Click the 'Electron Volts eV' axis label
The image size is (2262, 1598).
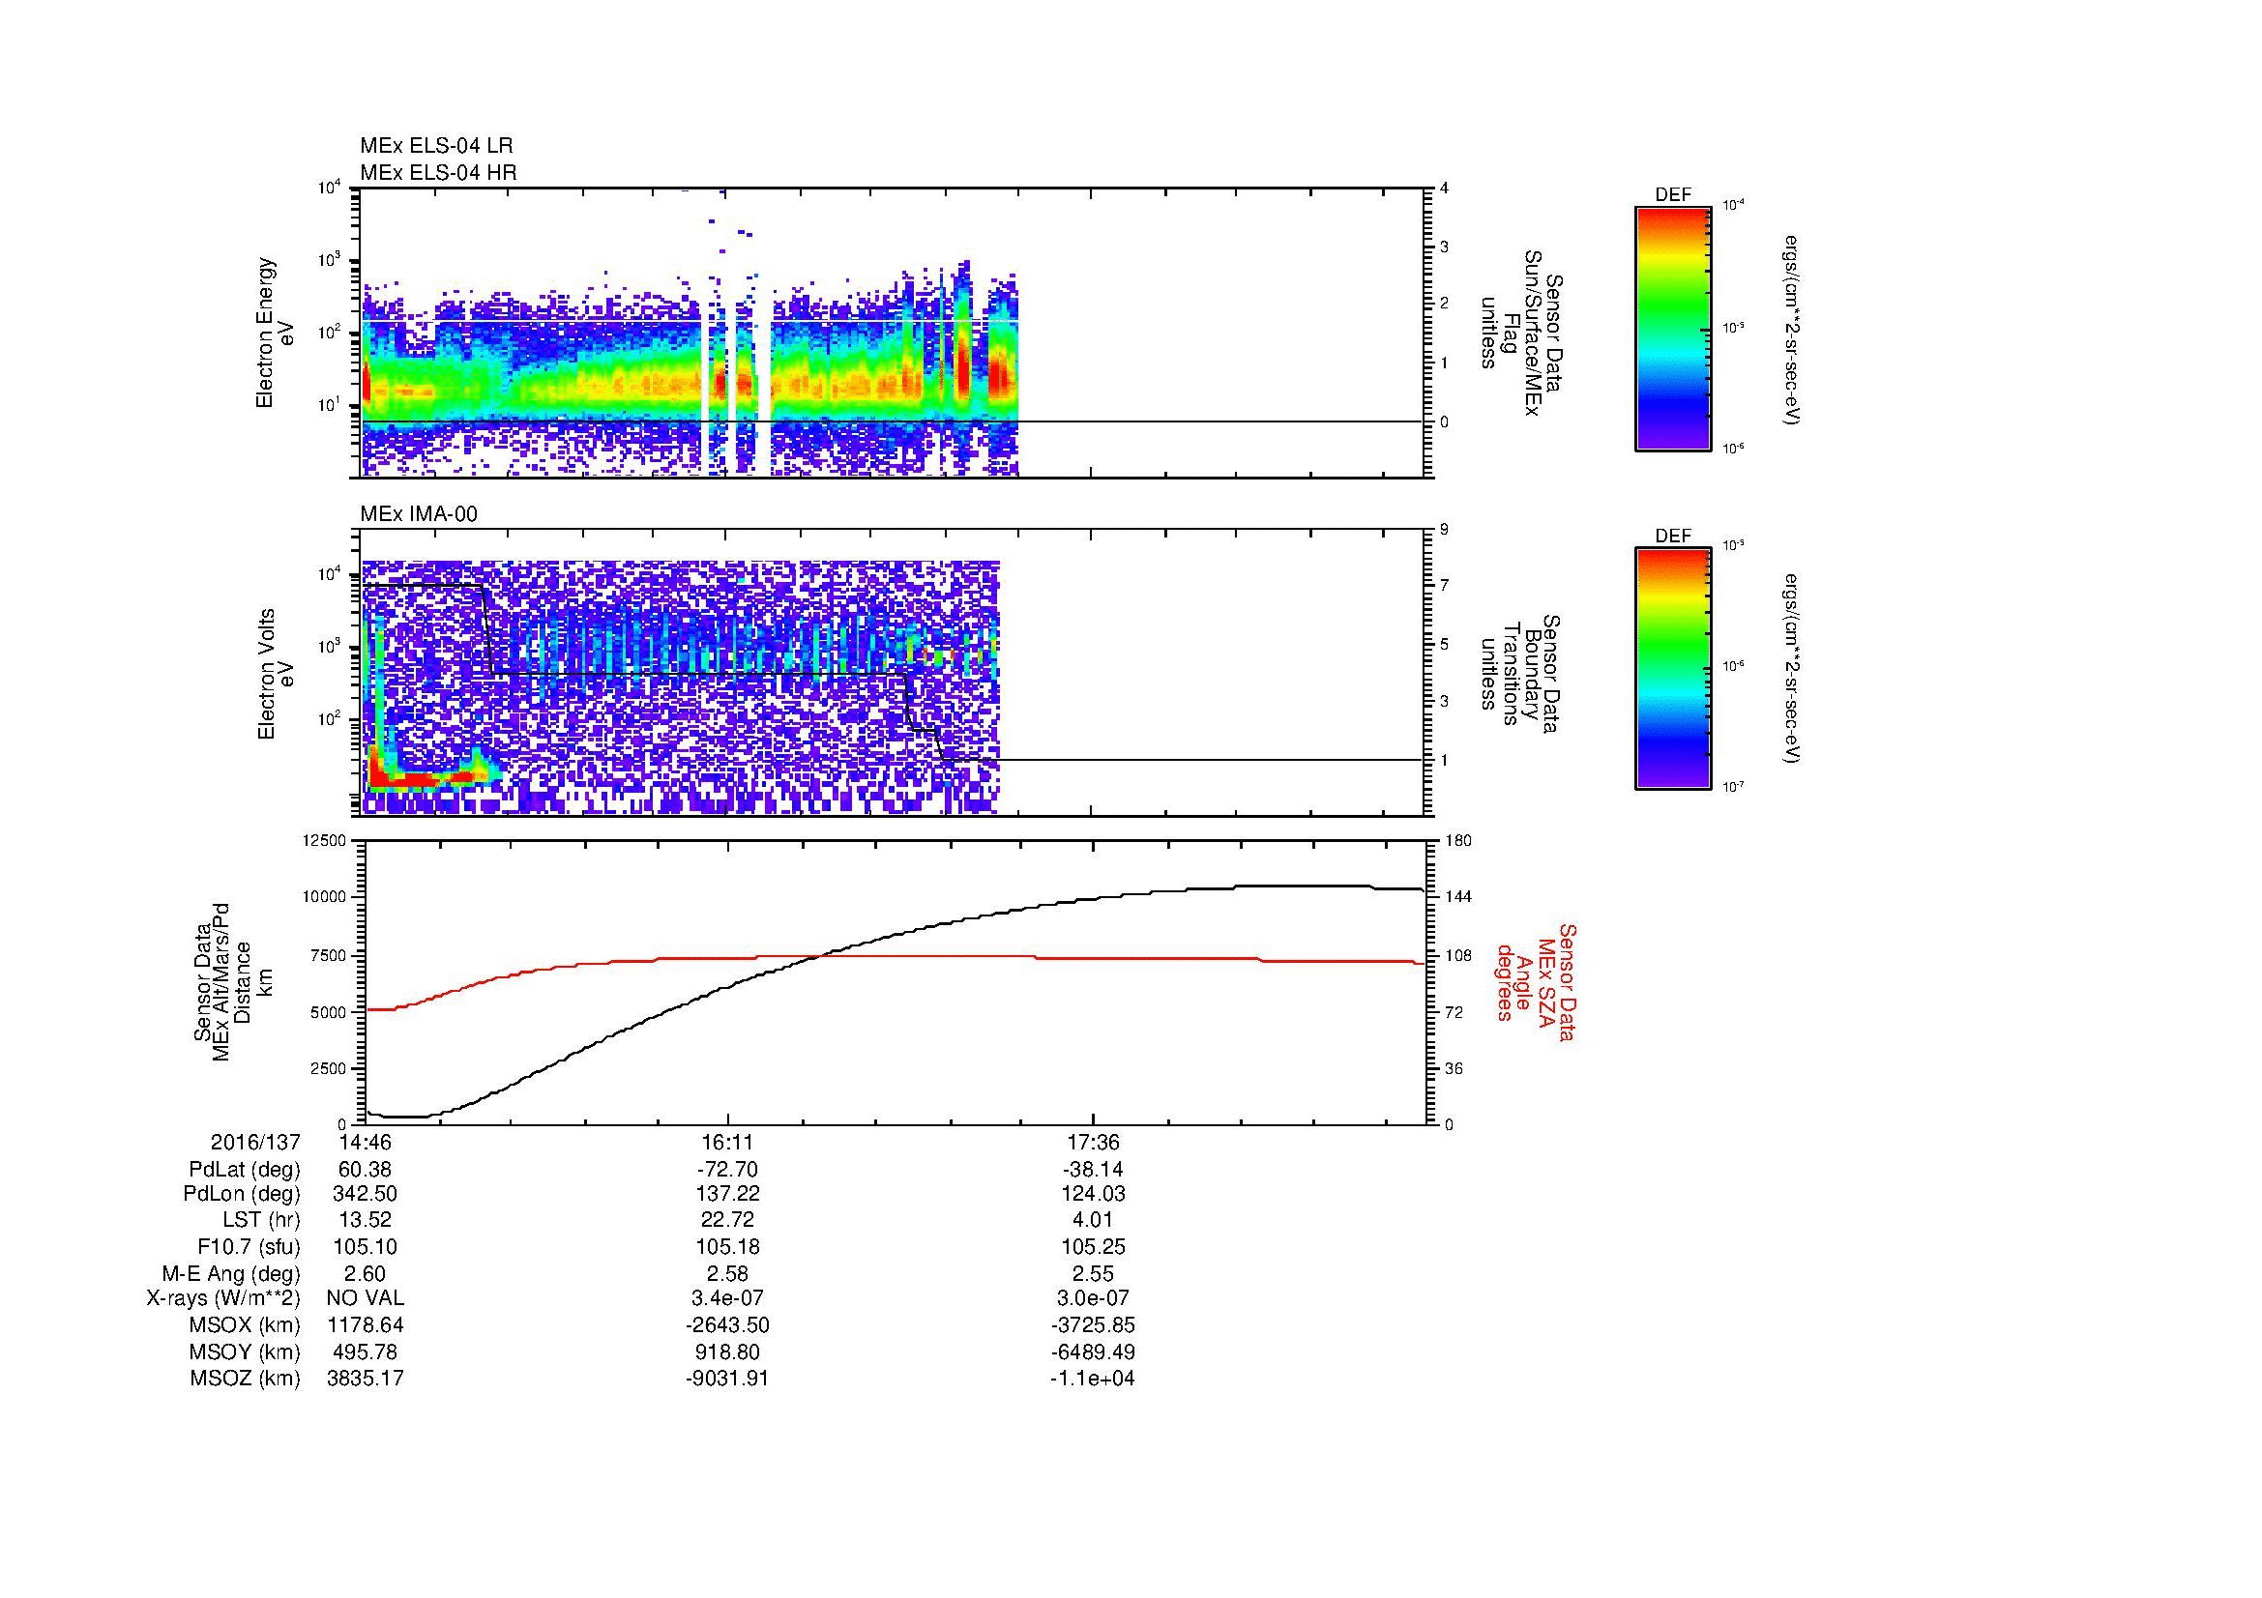pos(275,675)
